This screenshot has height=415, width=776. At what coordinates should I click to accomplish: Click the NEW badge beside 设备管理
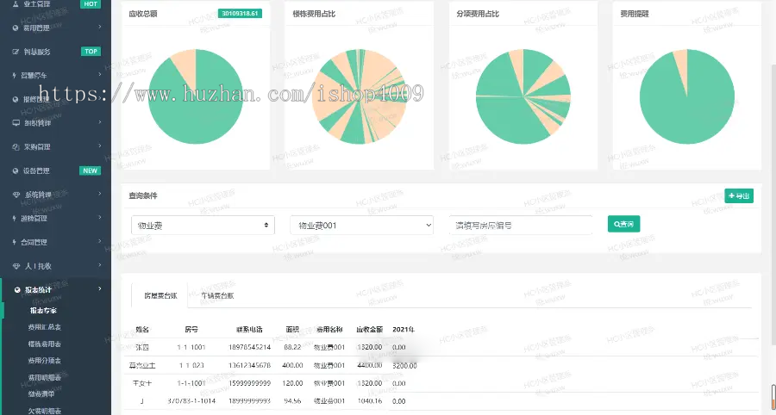90,170
